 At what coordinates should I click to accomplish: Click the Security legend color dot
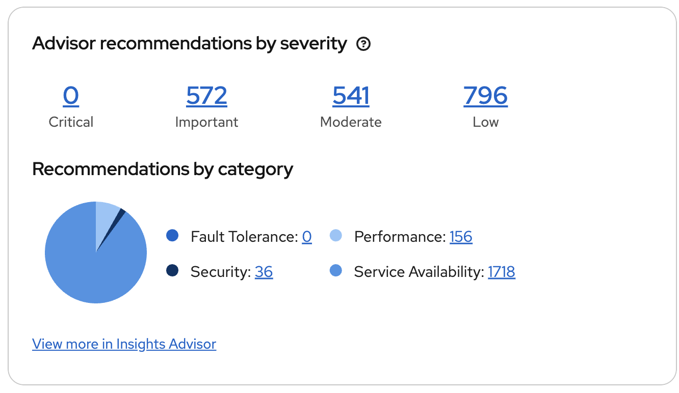coord(172,271)
